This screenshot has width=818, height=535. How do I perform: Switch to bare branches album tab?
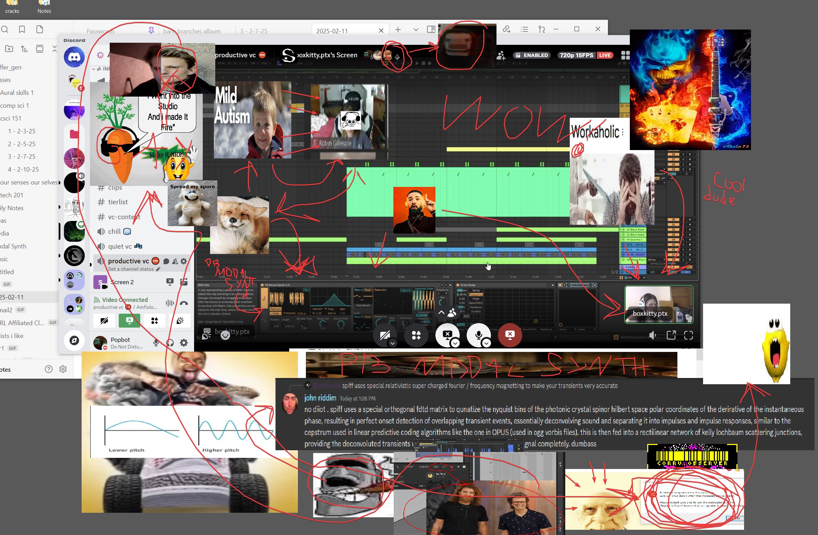click(x=192, y=31)
